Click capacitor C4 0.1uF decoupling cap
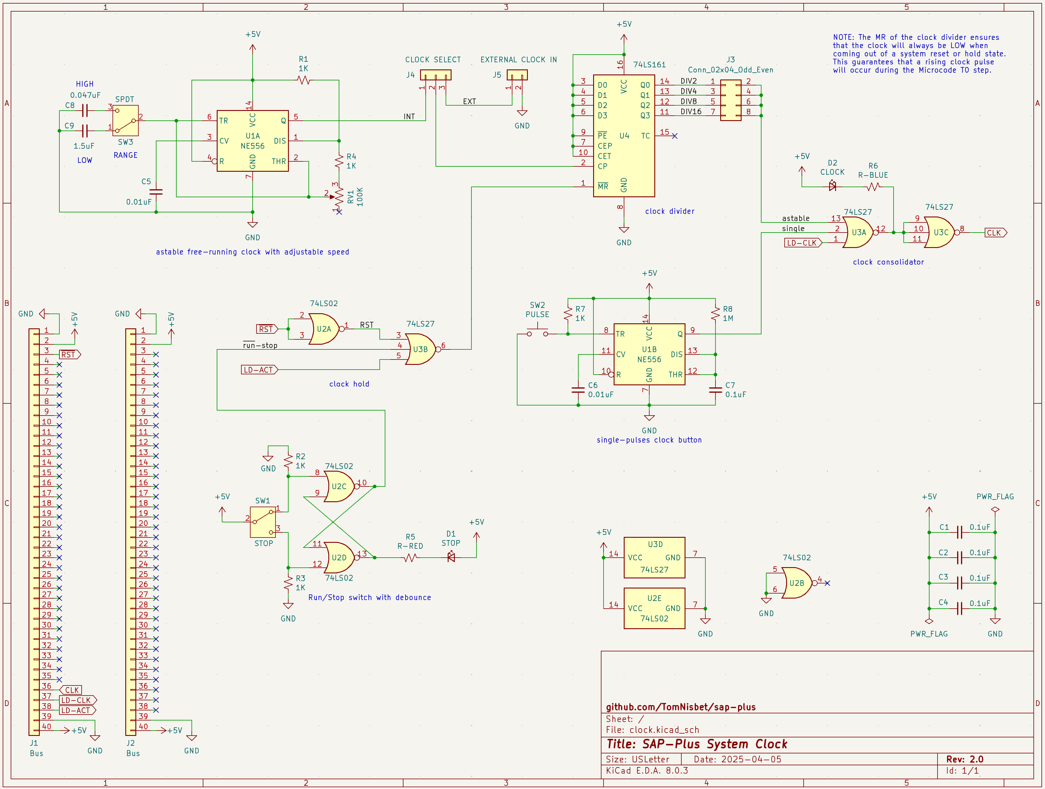 pyautogui.click(x=959, y=608)
